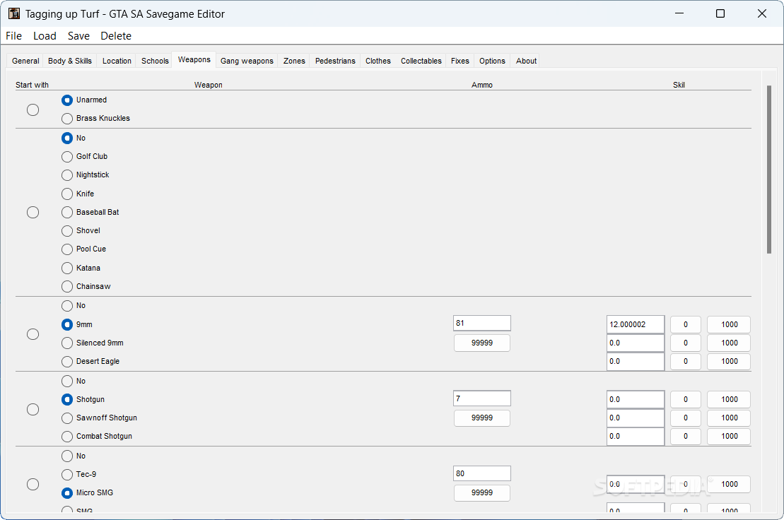Enable Start with for the pistol group
The height and width of the screenshot is (520, 784).
[33, 334]
